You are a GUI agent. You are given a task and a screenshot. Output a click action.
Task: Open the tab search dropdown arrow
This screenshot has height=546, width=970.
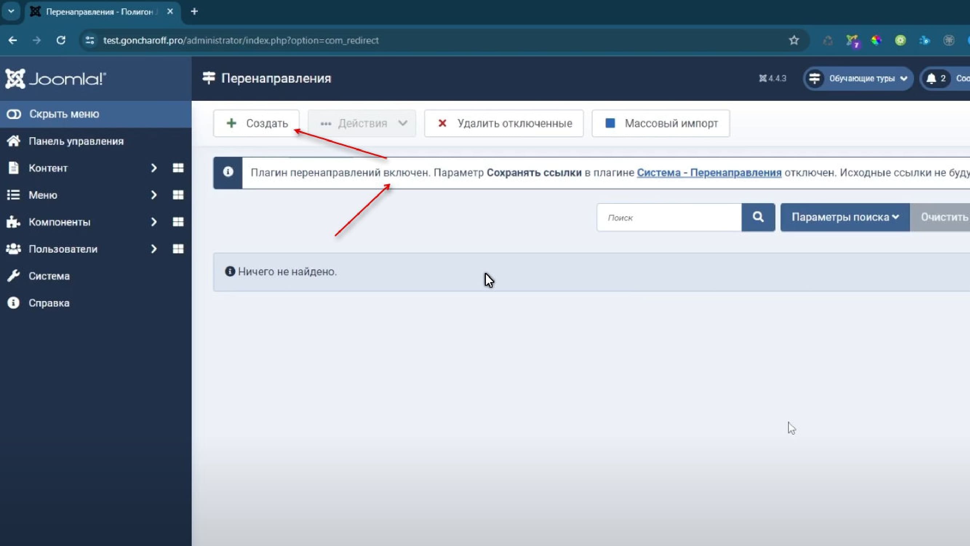[11, 12]
